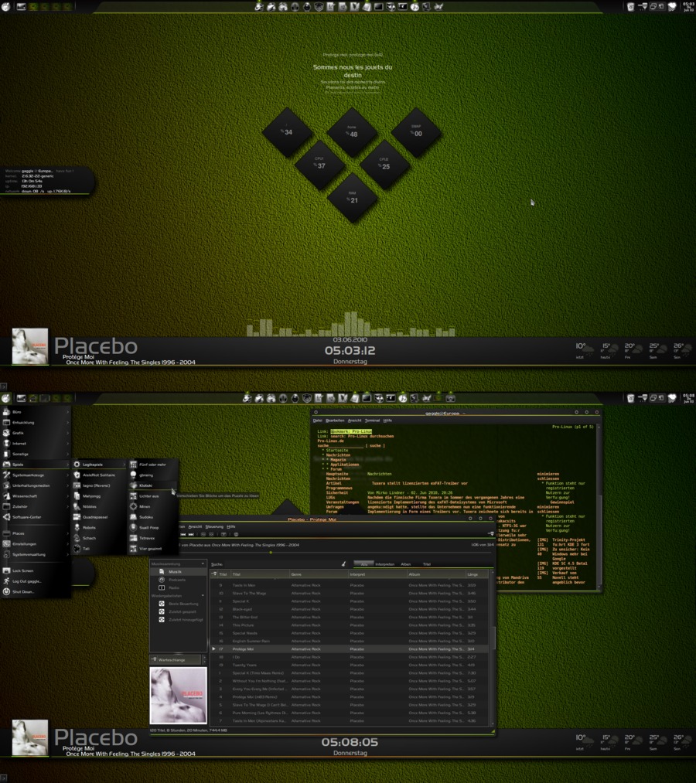Click the Zuletzt hinzugefügt playlist icon

coord(162,620)
